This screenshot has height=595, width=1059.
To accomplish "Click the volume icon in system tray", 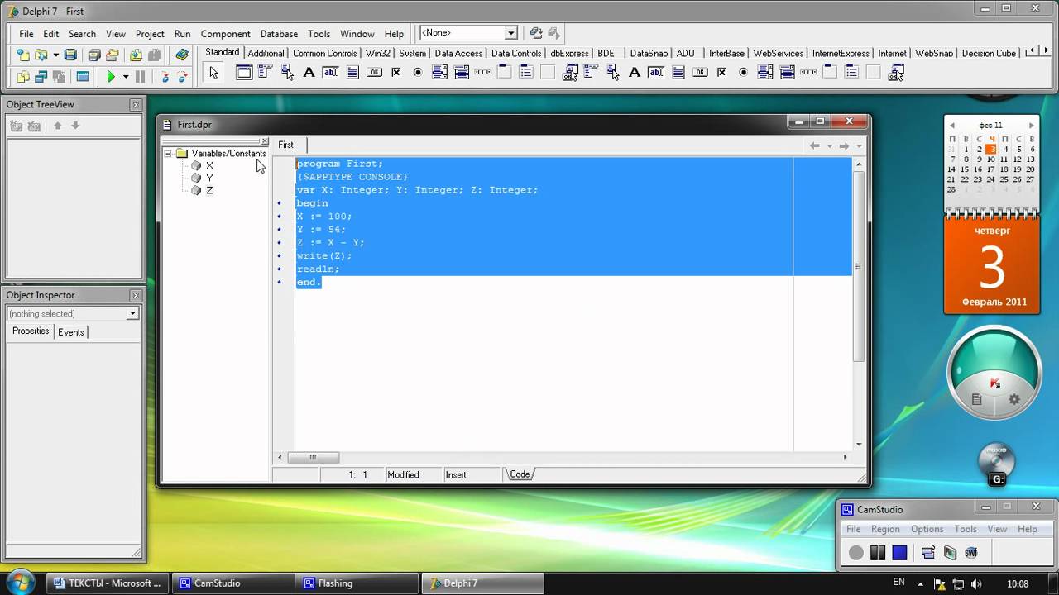I will [x=976, y=583].
